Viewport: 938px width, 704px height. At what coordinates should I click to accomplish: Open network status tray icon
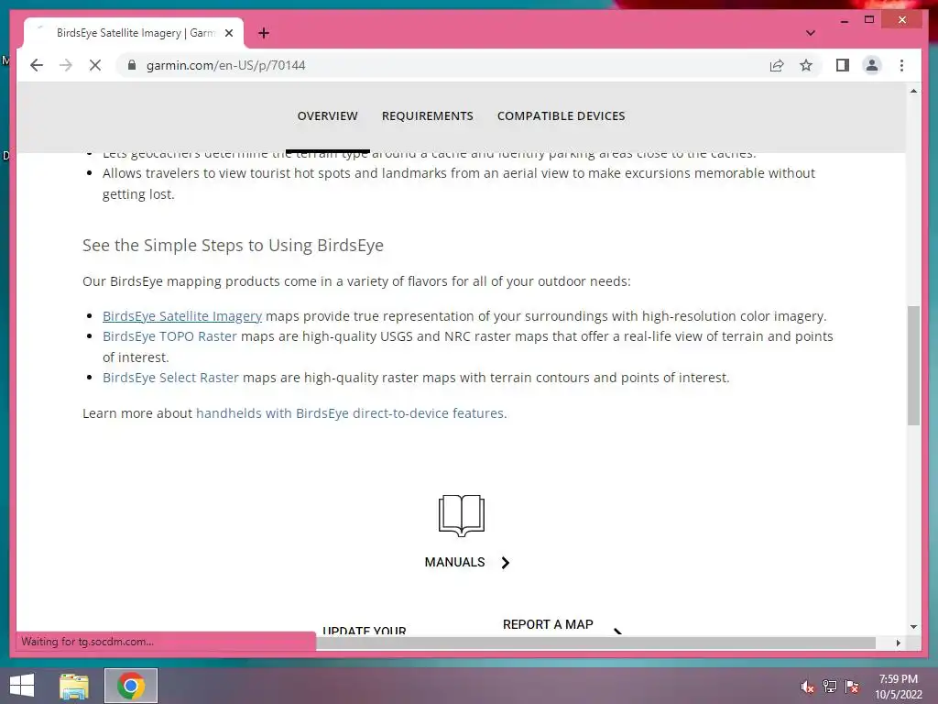tap(830, 687)
